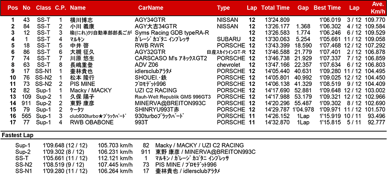Click 'RWB OBABONE' driver name
Image resolution: width=387 pixels, height=174 pixels.
point(92,122)
